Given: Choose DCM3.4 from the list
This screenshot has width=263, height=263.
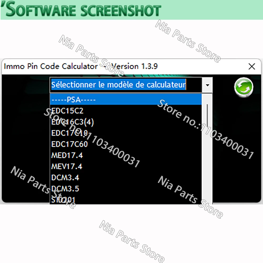Looking at the screenshot, I should click(x=126, y=178).
